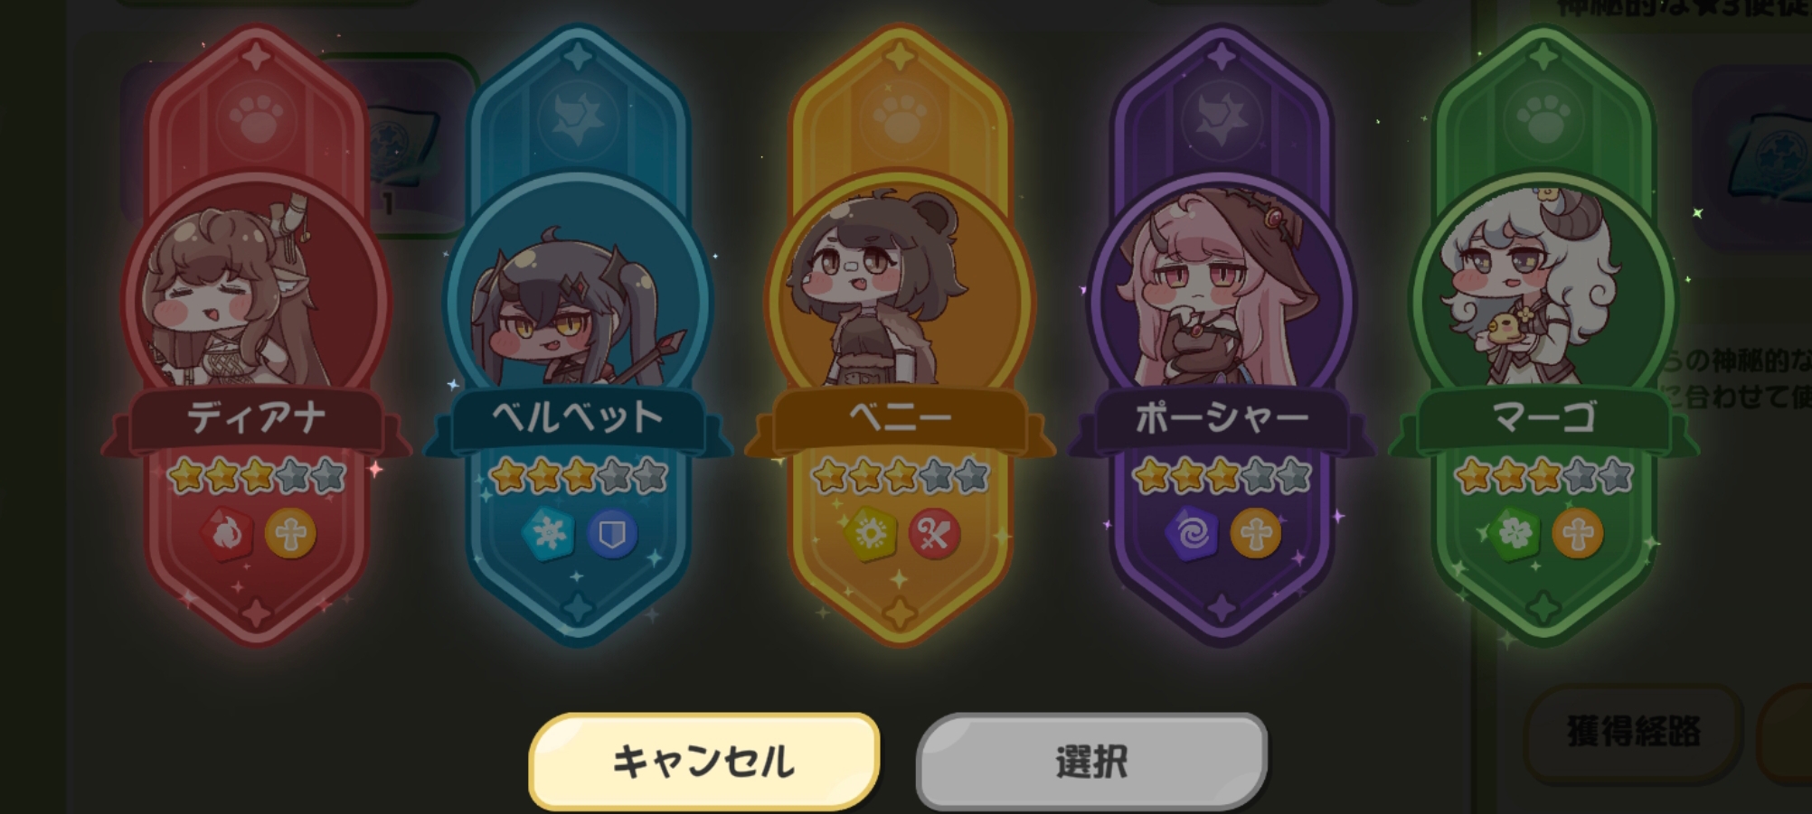Image resolution: width=1812 pixels, height=814 pixels.
Task: Open the 獲得経路 button
Action: pyautogui.click(x=1633, y=732)
